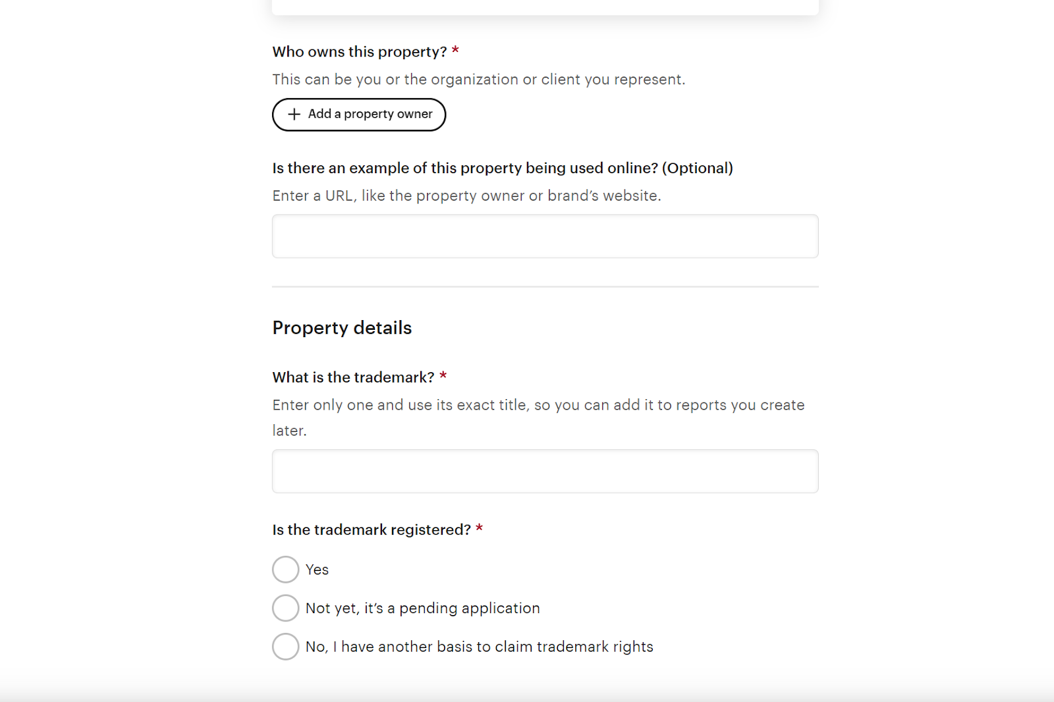The image size is (1054, 702).
Task: Click the 'Property details' section heading
Action: [x=342, y=328]
